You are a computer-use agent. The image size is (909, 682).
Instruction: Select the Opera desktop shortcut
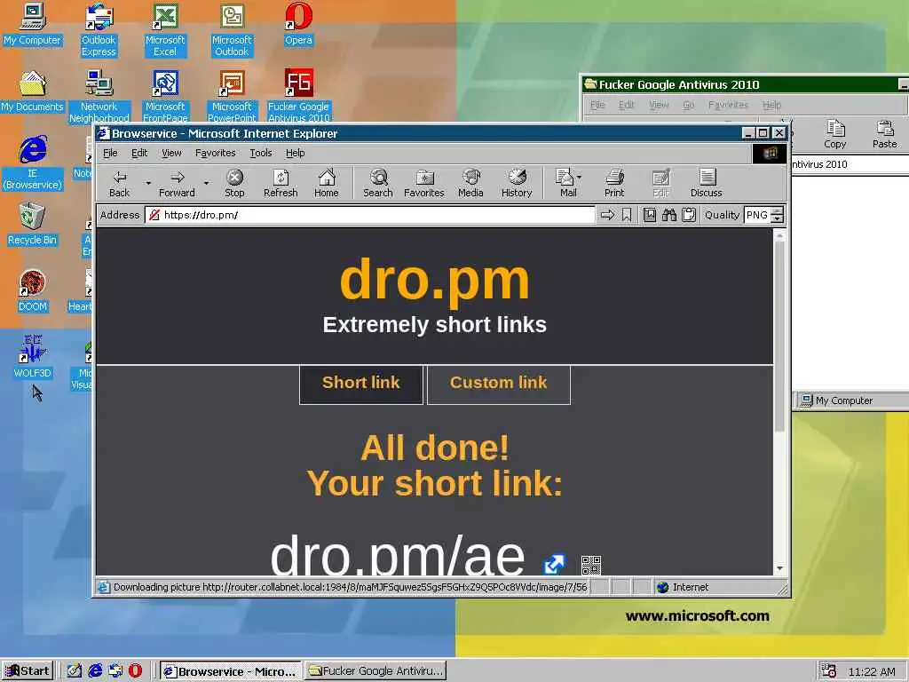click(298, 23)
